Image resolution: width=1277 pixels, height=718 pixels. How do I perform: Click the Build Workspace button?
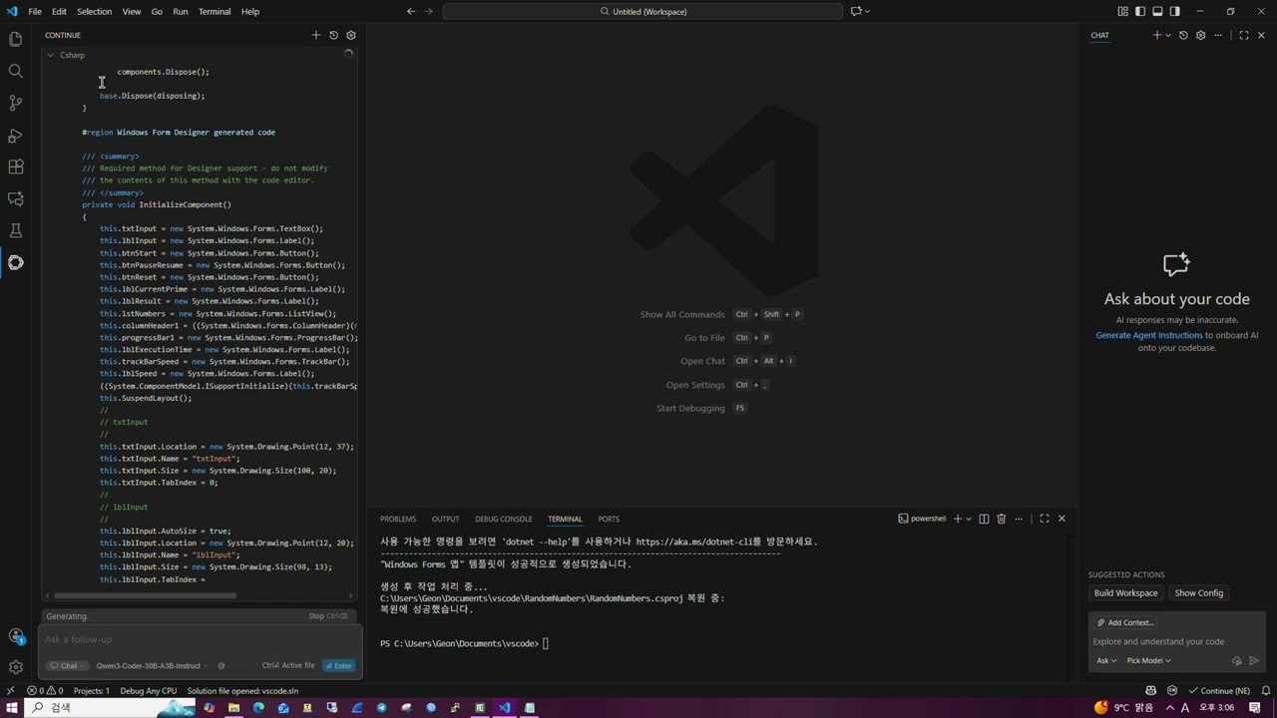click(x=1125, y=592)
